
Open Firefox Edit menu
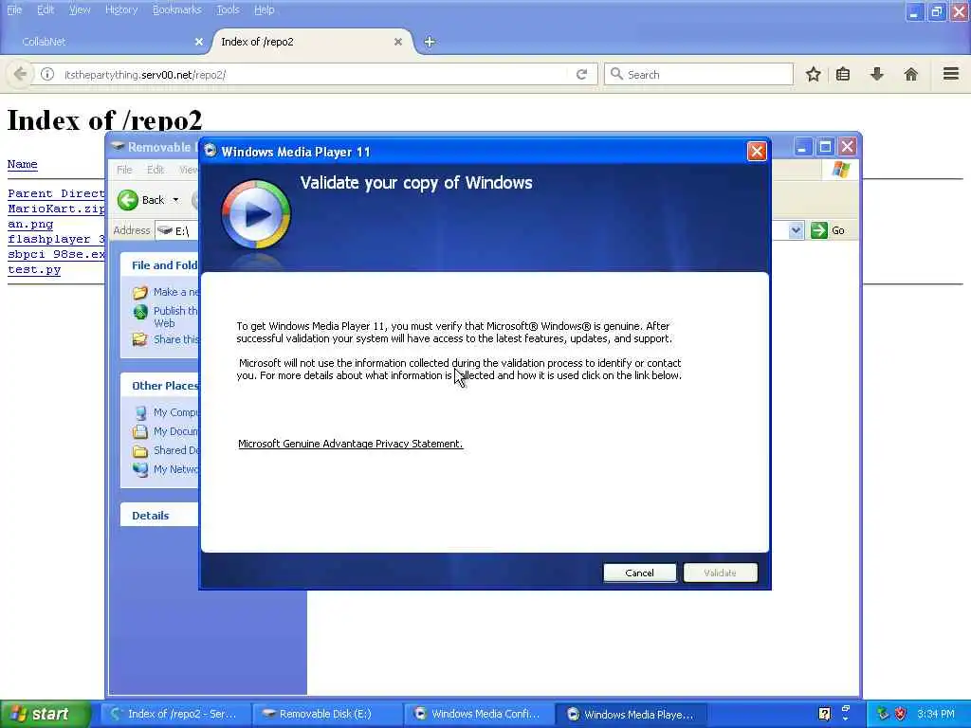click(46, 9)
